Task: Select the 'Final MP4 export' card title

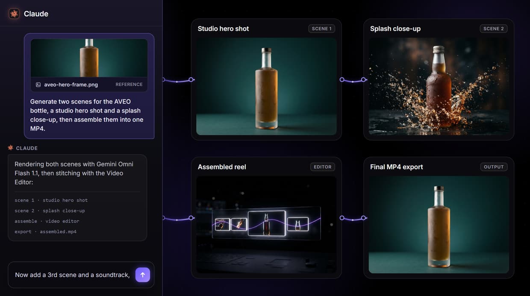Action: pyautogui.click(x=397, y=167)
